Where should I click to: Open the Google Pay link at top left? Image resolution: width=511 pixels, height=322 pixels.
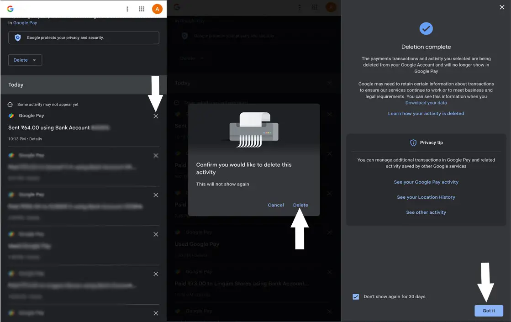point(25,23)
